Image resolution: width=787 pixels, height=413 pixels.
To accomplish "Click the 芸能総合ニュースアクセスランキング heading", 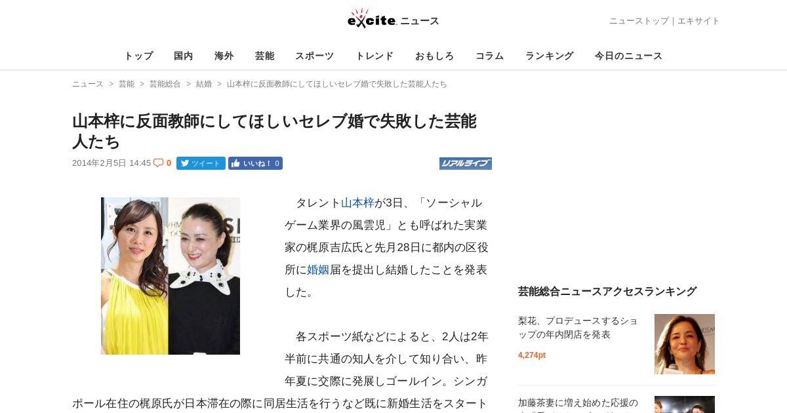I will pos(607,291).
